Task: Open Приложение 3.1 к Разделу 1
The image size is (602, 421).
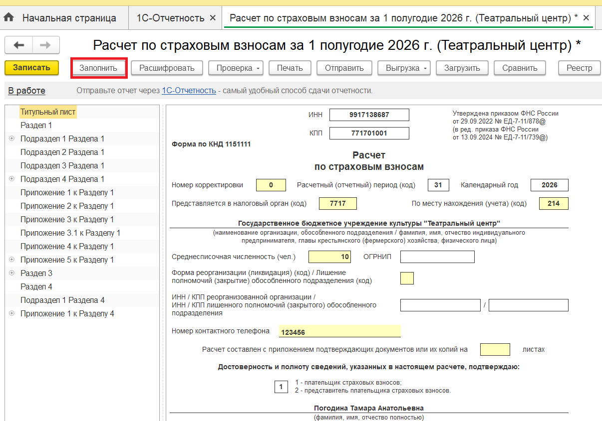Action: [x=70, y=233]
